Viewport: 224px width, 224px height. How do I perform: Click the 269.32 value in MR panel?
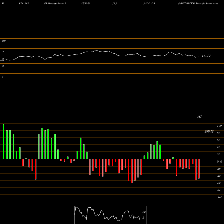[x=209, y=131]
